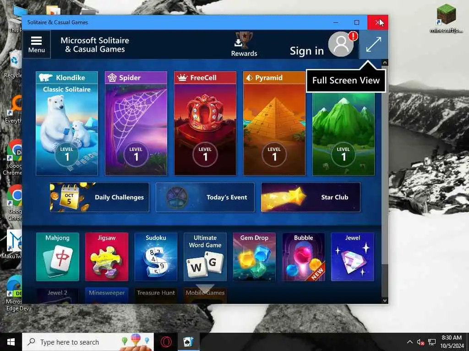Open Daily Challenges banner
Viewport: 469px width, 351px height.
pyautogui.click(x=99, y=197)
